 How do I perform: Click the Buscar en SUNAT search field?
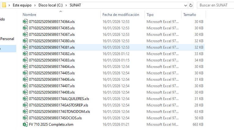(x=214, y=5)
